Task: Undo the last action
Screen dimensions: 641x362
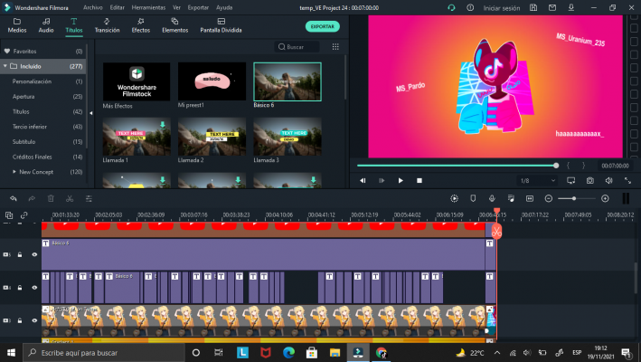Action: click(x=14, y=198)
